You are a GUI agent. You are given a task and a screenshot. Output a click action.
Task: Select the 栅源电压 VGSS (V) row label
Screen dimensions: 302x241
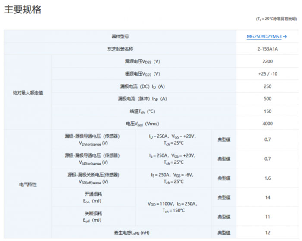pyautogui.click(x=142, y=74)
